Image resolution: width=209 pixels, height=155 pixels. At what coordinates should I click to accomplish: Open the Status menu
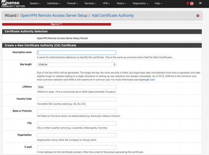121,3
